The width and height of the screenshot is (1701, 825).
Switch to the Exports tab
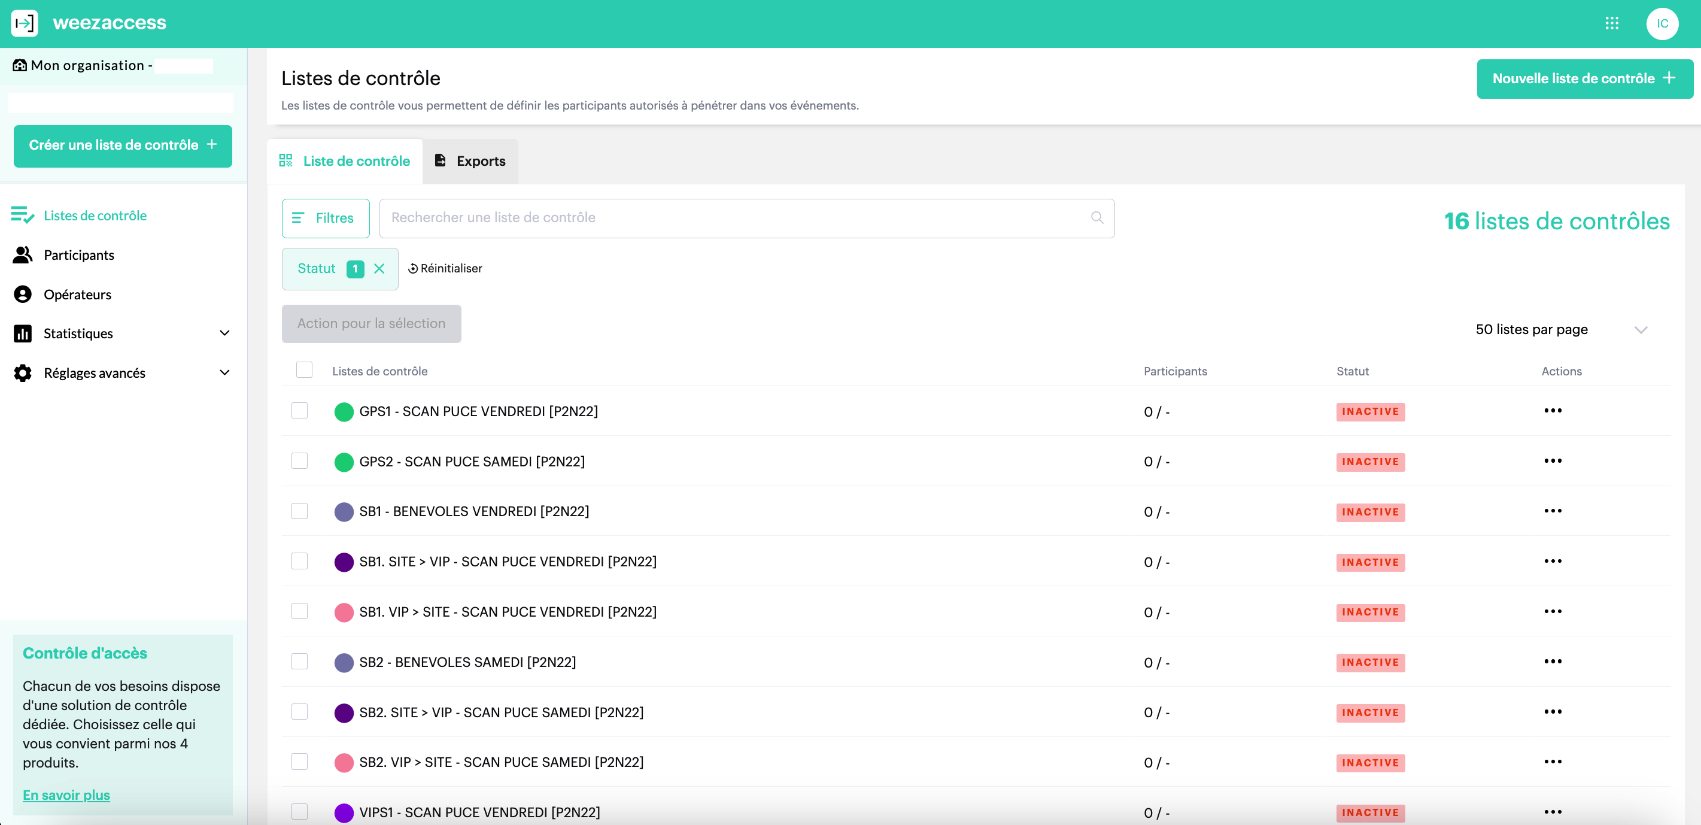[x=470, y=161]
